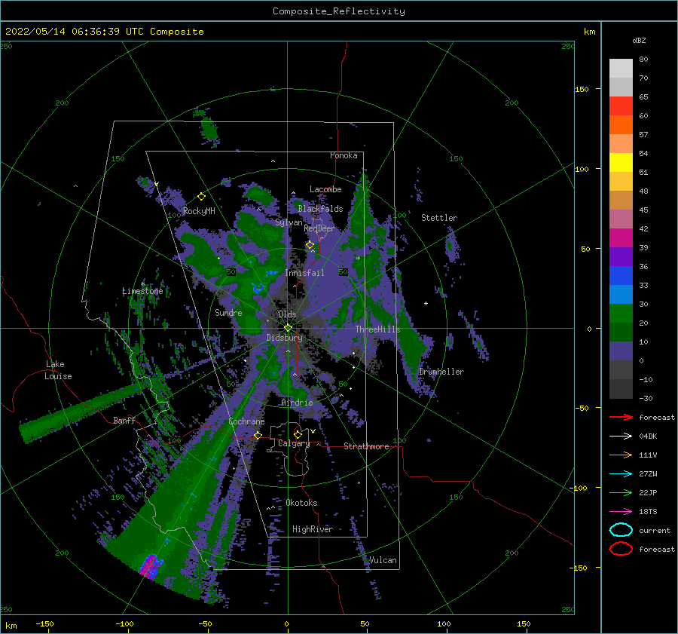Click the magenta 18TS arrow icon
This screenshot has height=634, width=678.
[621, 512]
